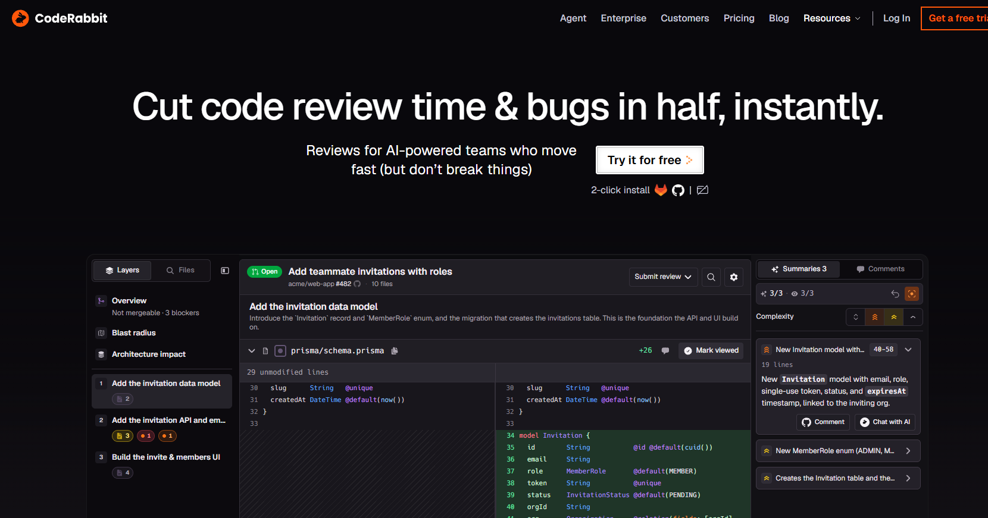
Task: Toggle the up-down sort complexity button
Action: click(856, 317)
